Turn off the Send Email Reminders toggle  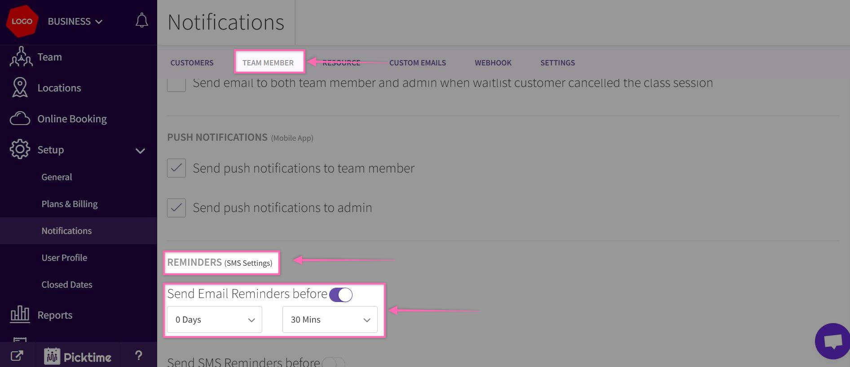click(341, 295)
